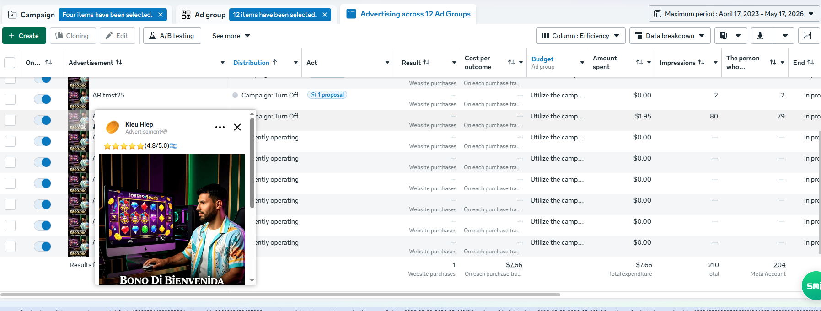Open the Advertisement column dropdown arrow
The width and height of the screenshot is (821, 311).
coord(223,63)
